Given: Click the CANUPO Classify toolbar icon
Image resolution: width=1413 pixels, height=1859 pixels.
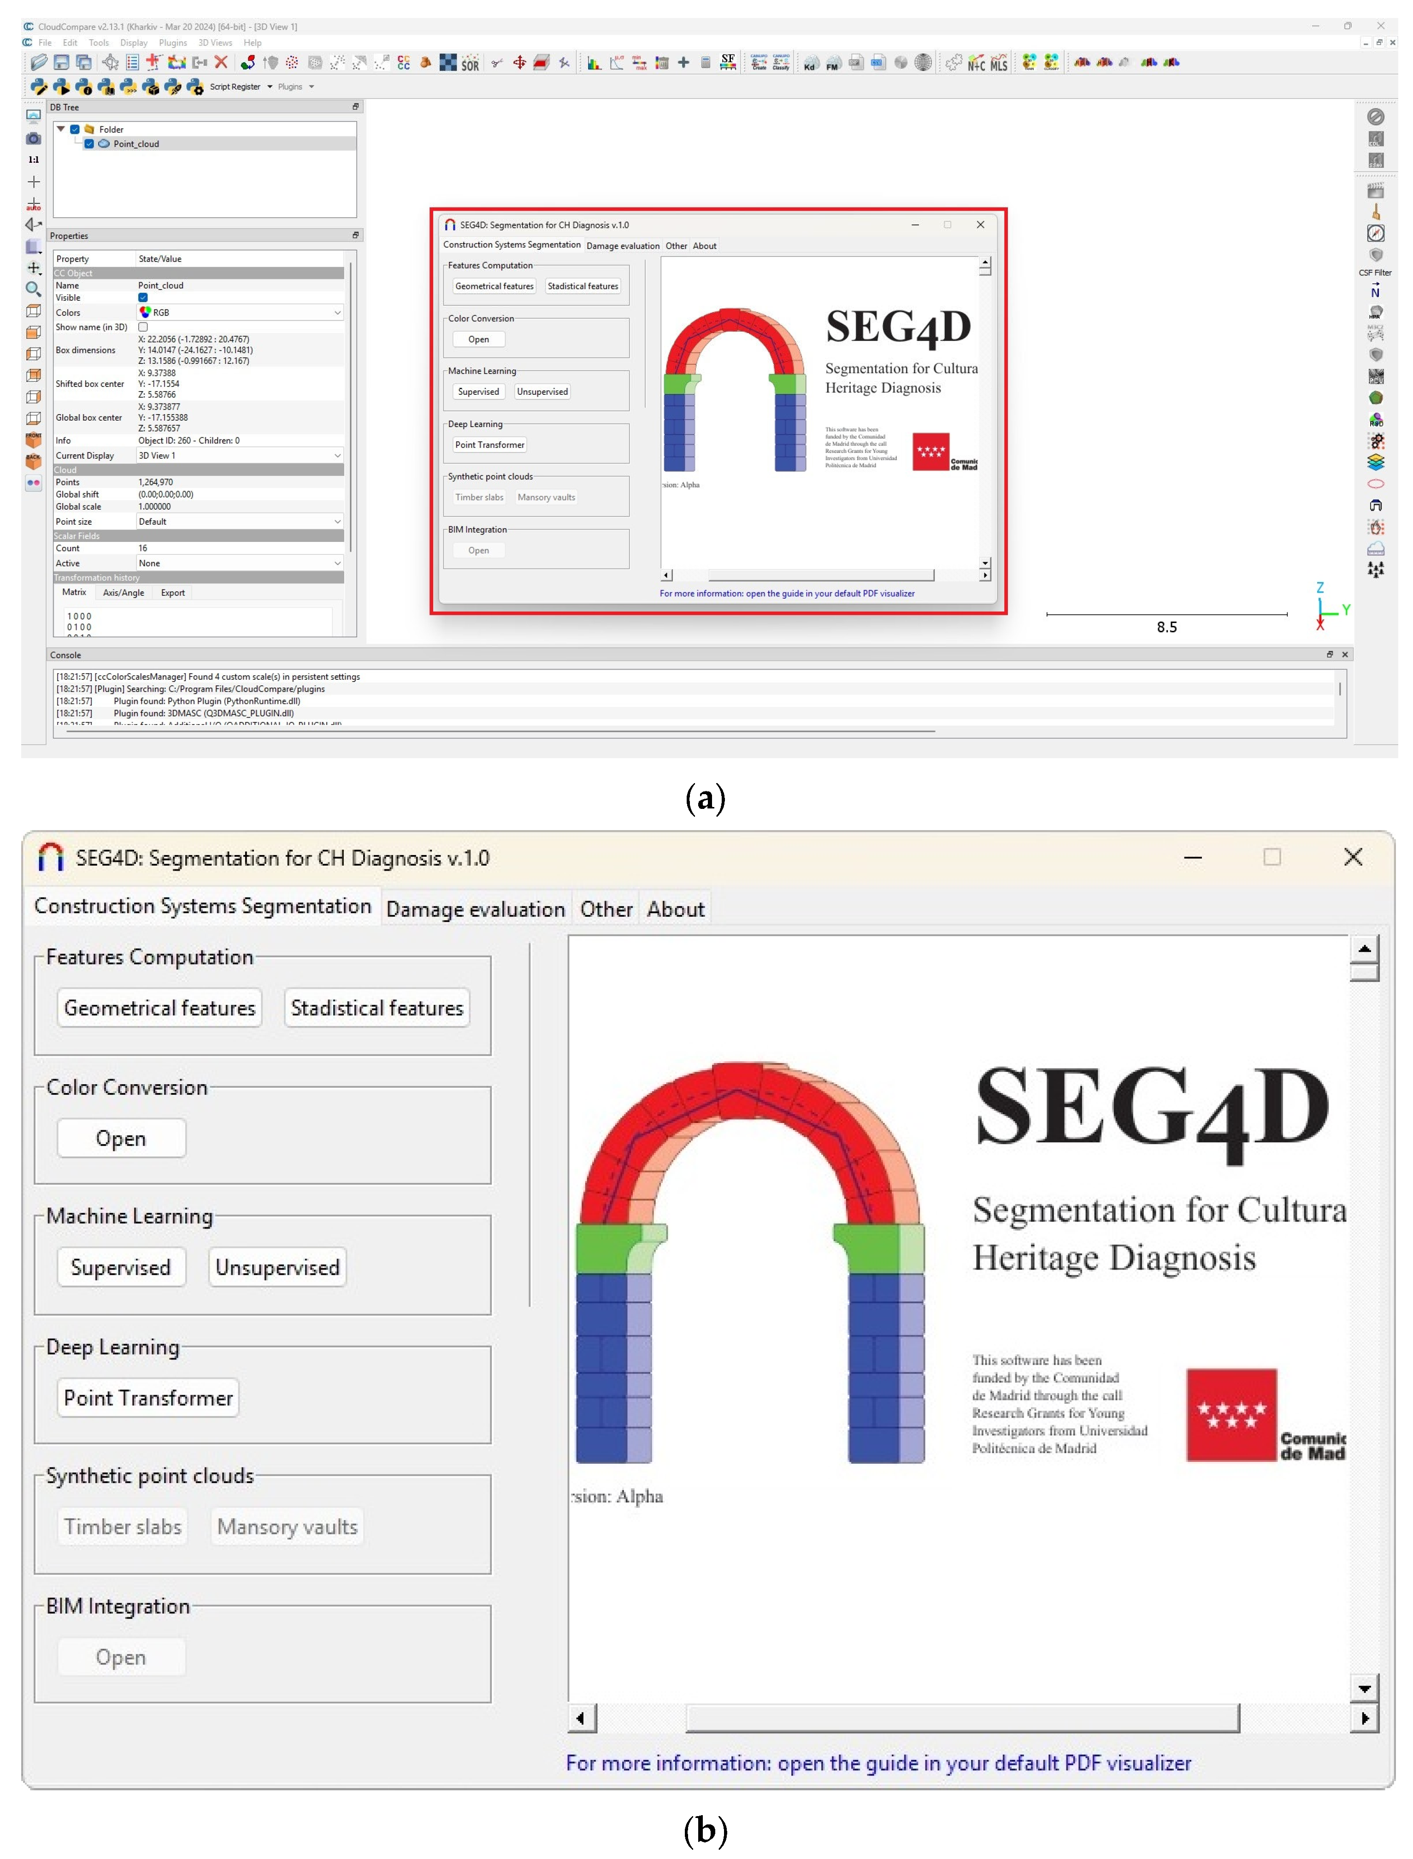Looking at the screenshot, I should pyautogui.click(x=781, y=62).
